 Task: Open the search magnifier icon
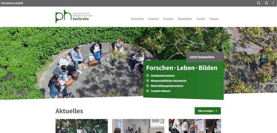click(x=258, y=3)
